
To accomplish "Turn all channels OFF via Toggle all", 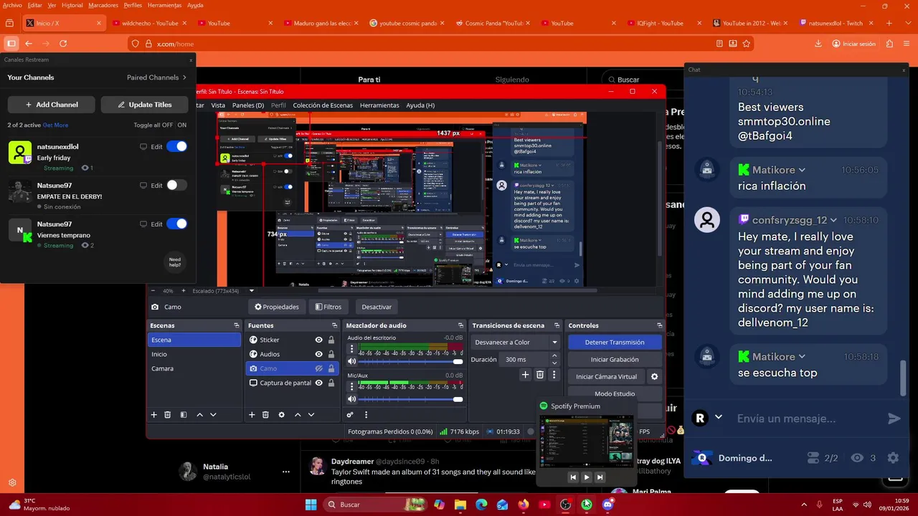I will [168, 125].
